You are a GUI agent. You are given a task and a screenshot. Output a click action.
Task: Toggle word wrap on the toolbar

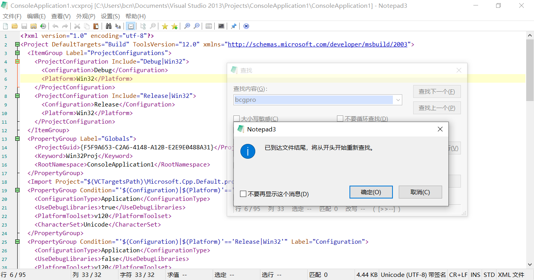click(130, 26)
